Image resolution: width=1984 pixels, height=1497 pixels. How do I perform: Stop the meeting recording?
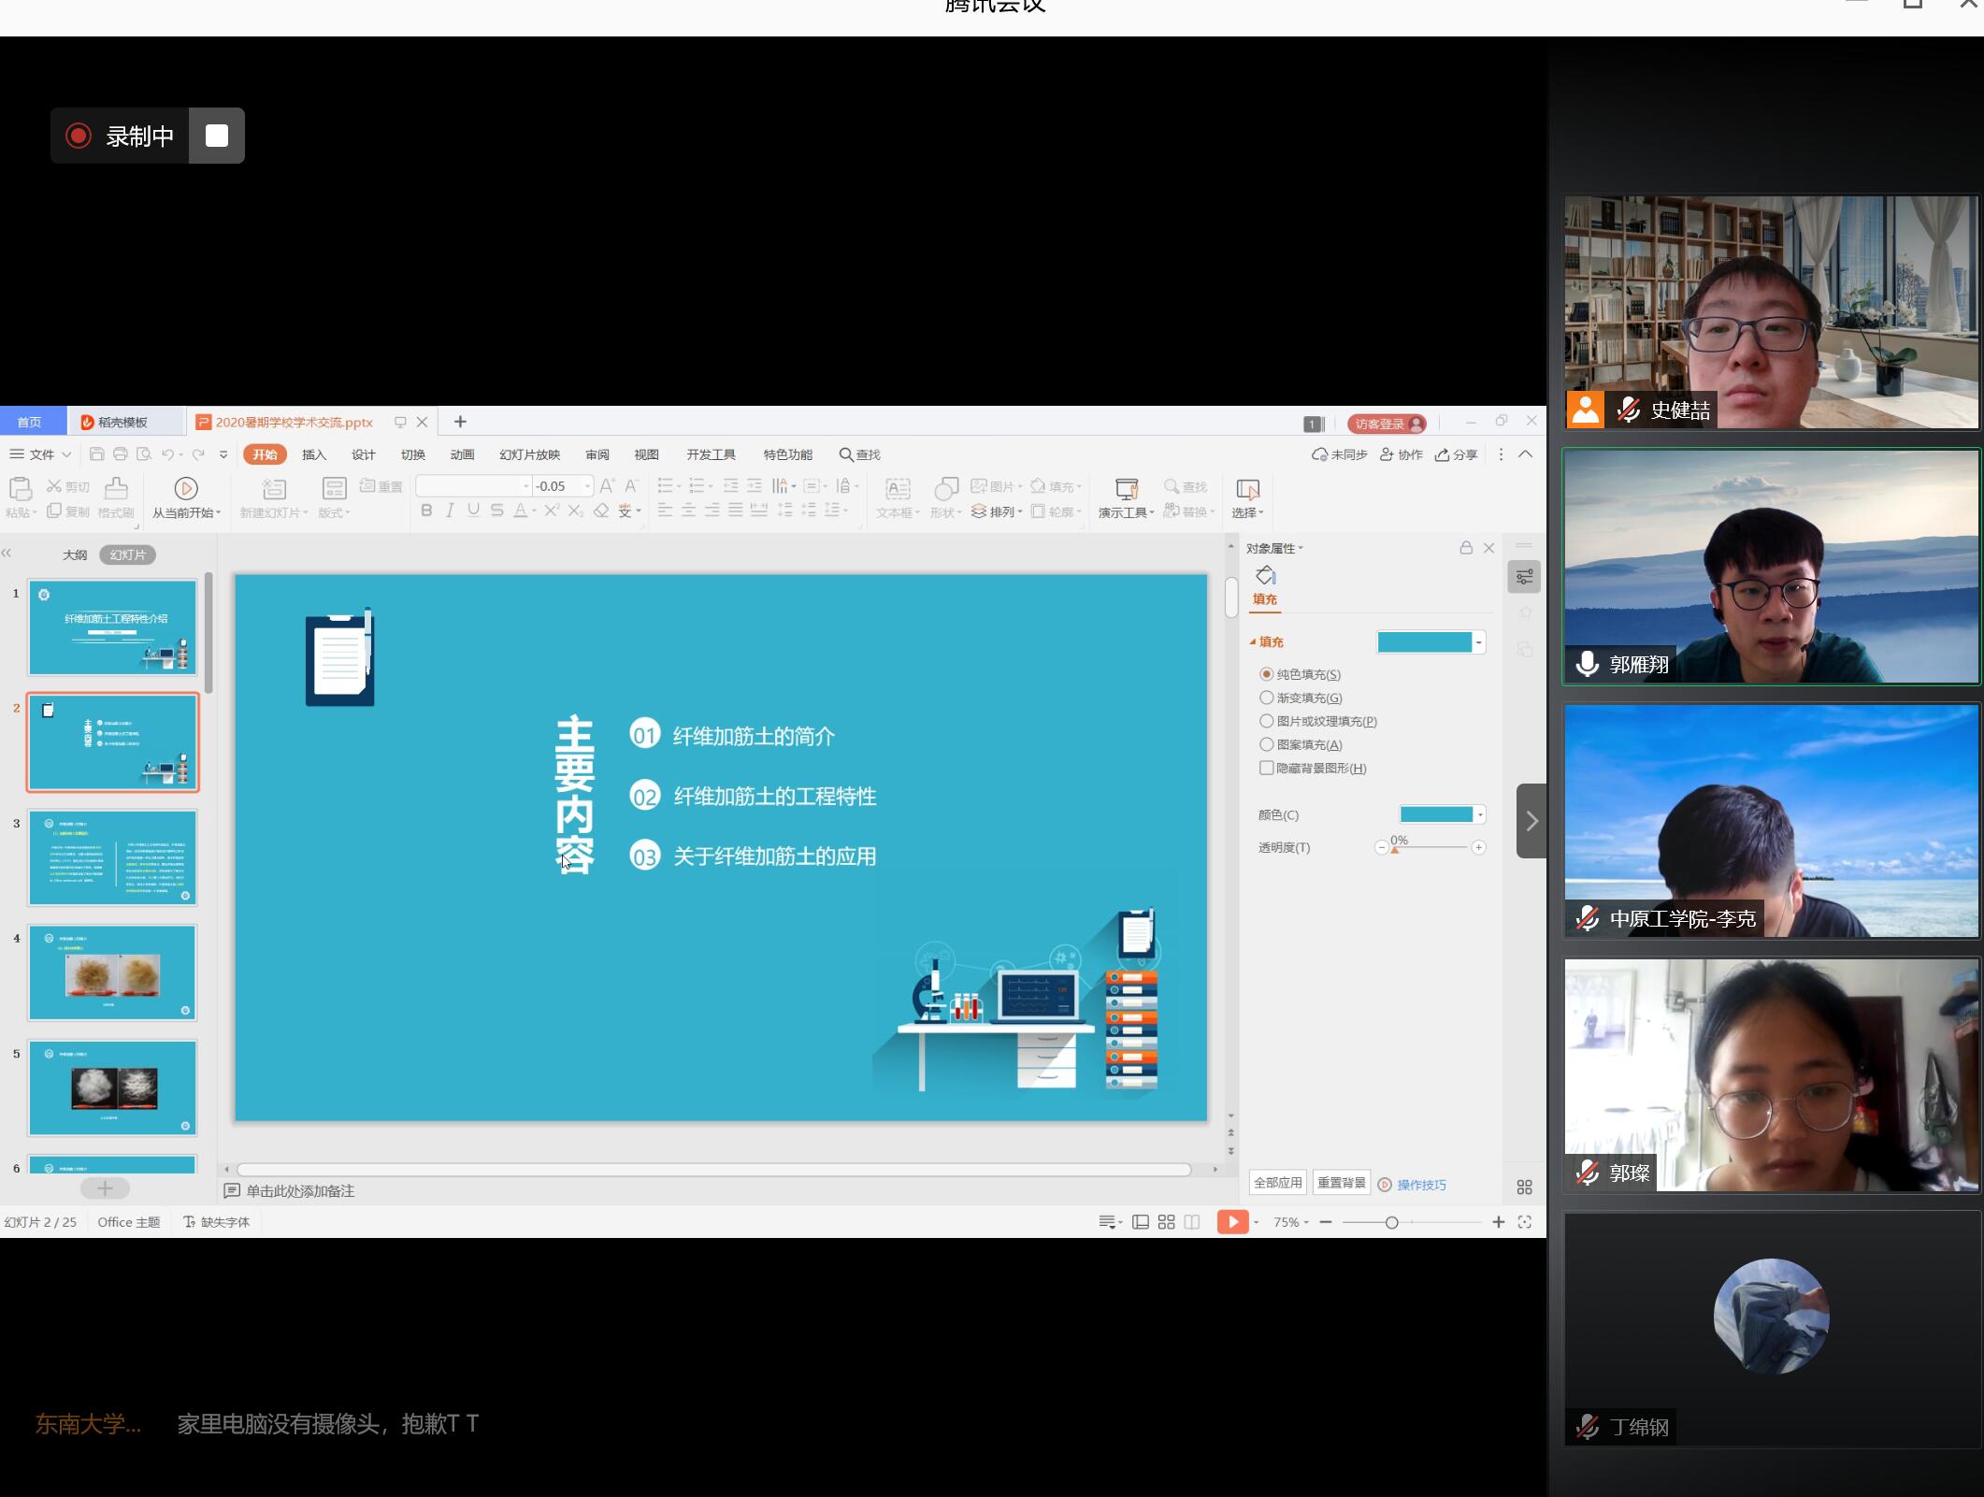[217, 136]
